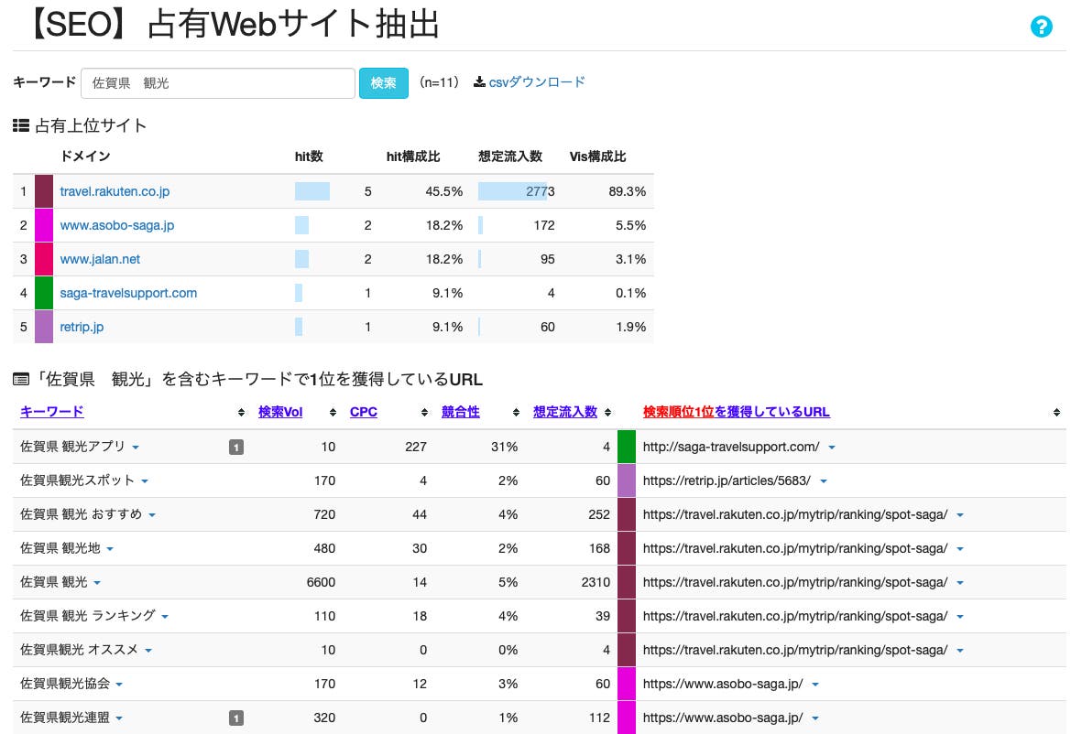Click the blue help question mark icon
This screenshot has width=1071, height=734.
click(1041, 27)
